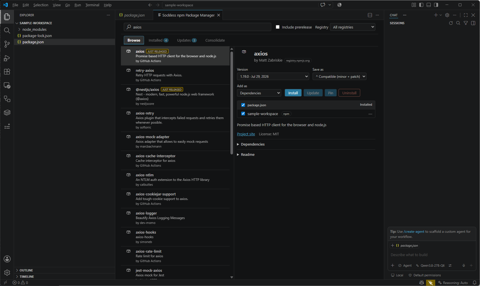Image resolution: width=480 pixels, height=286 pixels.
Task: Open Remote Explorer in activity bar
Action: [x=7, y=85]
